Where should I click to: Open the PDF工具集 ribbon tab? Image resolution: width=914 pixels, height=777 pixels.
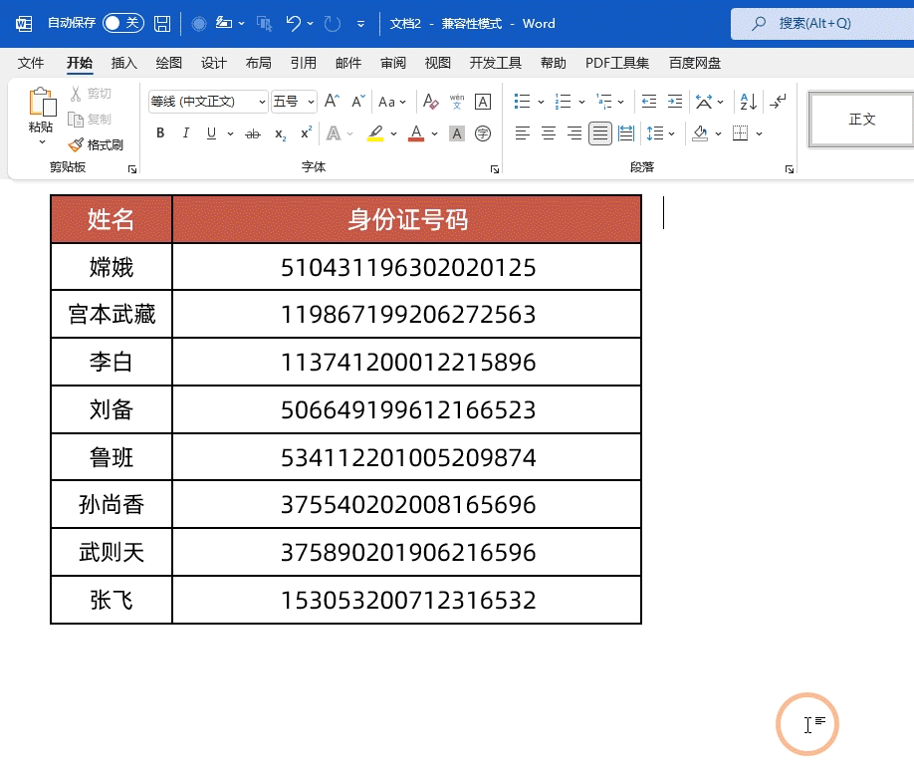coord(616,62)
